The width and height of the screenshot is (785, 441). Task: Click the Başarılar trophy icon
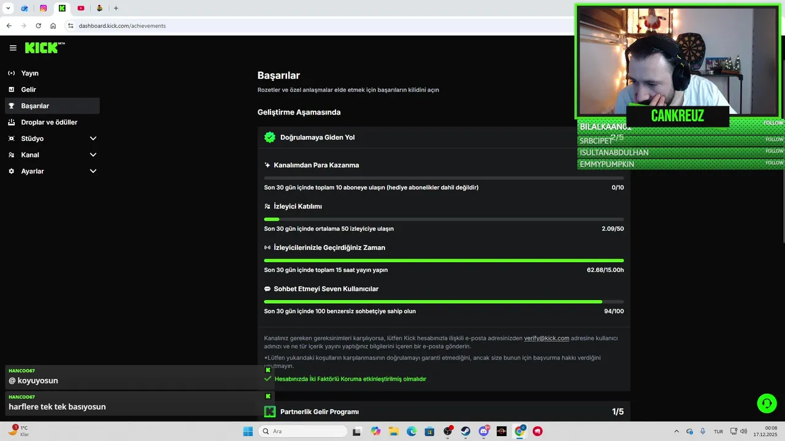click(11, 106)
